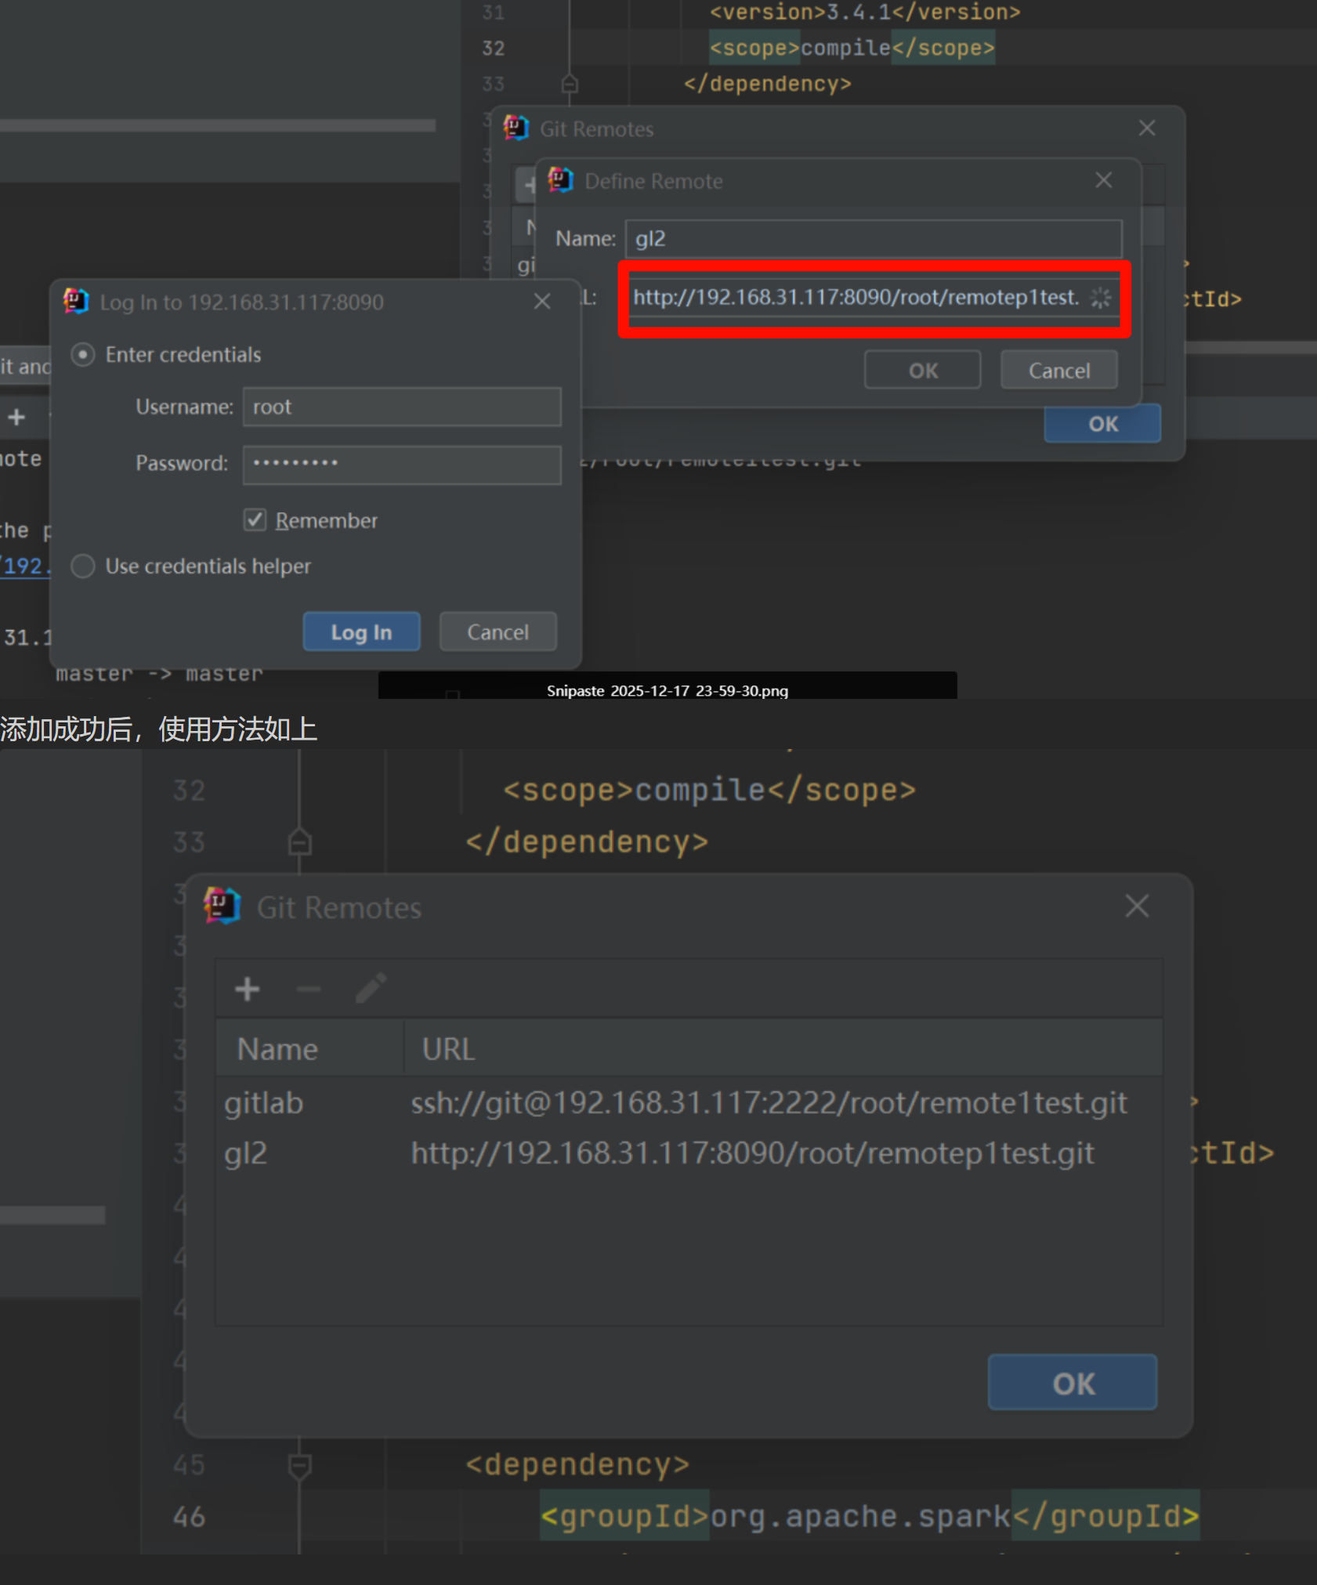Screen dimensions: 1317x1585
Task: Click the IntelliJ icon in Define Remote title
Action: [x=560, y=180]
